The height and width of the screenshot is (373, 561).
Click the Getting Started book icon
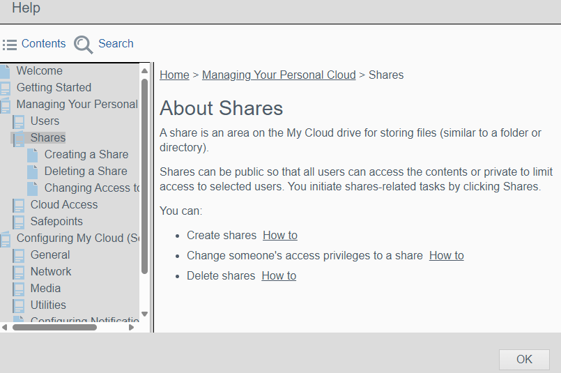(x=6, y=88)
